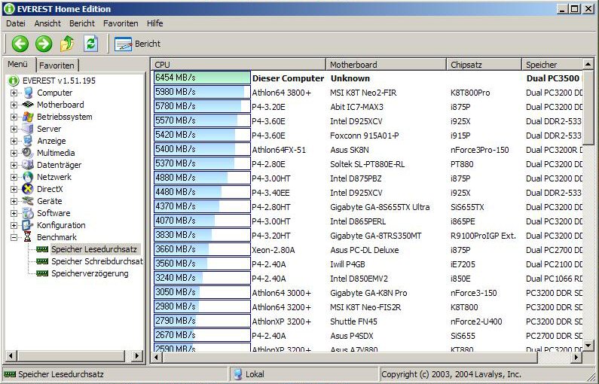Expand the Datenträger tree node
Viewport: 599px width, 384px height.
click(14, 165)
